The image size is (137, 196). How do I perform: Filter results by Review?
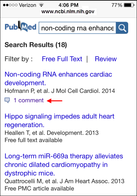coord(106,59)
